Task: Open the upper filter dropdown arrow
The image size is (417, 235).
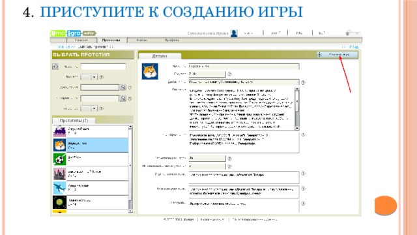Action: pos(94,77)
